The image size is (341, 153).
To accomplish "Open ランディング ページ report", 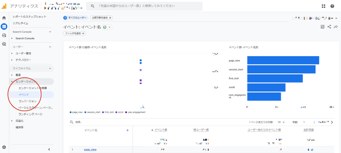I will tap(30, 114).
